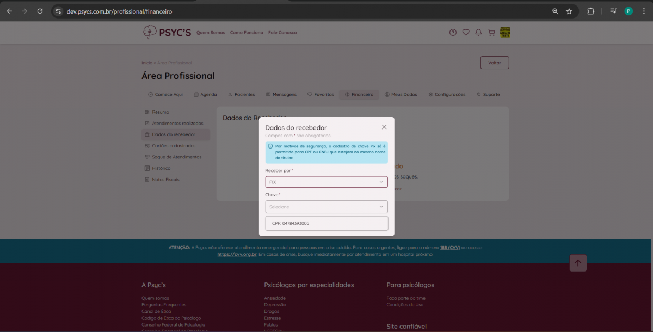The width and height of the screenshot is (653, 332).
Task: Select Saque de Atendimentos in sidebar
Action: [x=176, y=157]
